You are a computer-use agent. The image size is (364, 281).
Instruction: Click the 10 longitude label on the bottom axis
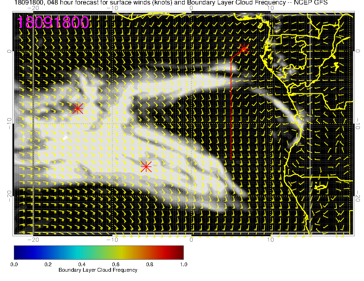coord(271,240)
